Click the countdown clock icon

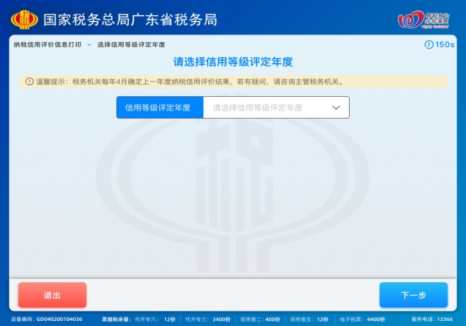[x=429, y=45]
